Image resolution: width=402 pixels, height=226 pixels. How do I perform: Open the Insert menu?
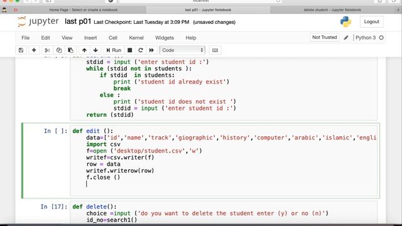[90, 38]
